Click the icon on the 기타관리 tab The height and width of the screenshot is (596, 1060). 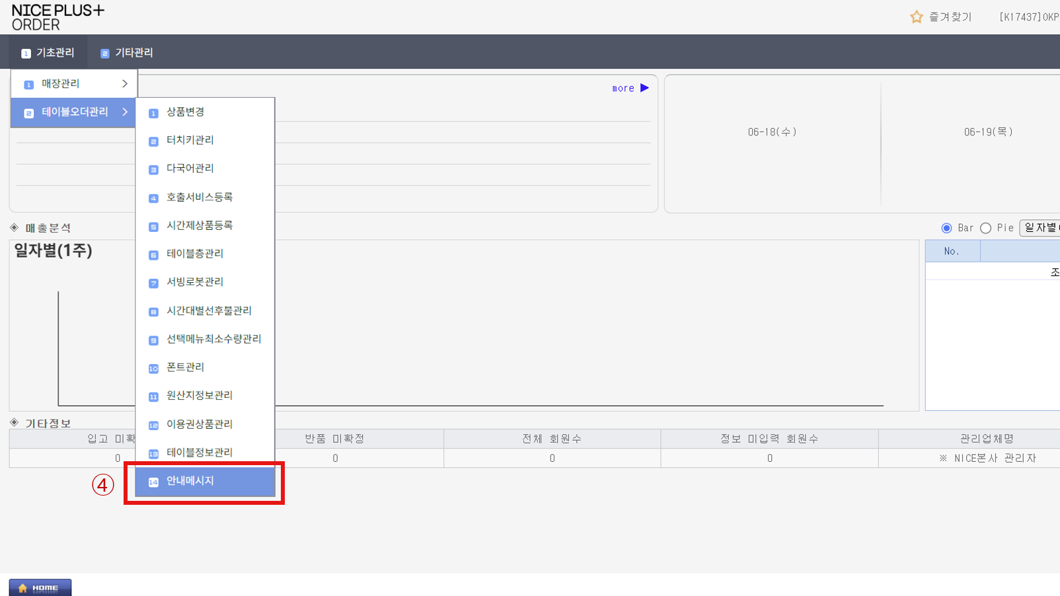(x=104, y=54)
